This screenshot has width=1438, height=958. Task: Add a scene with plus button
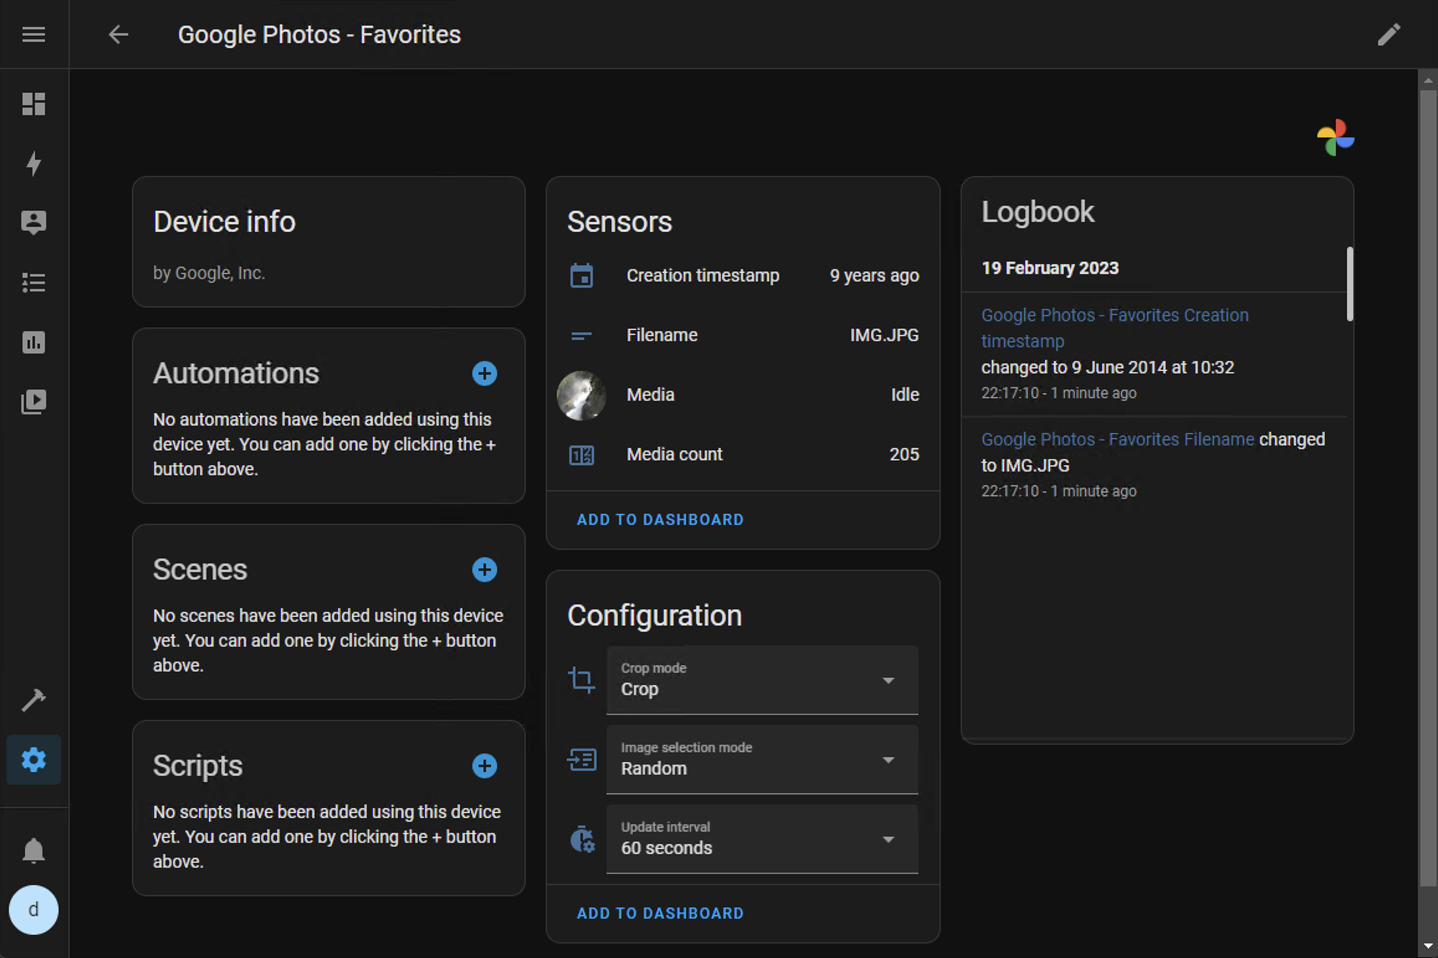tap(484, 570)
